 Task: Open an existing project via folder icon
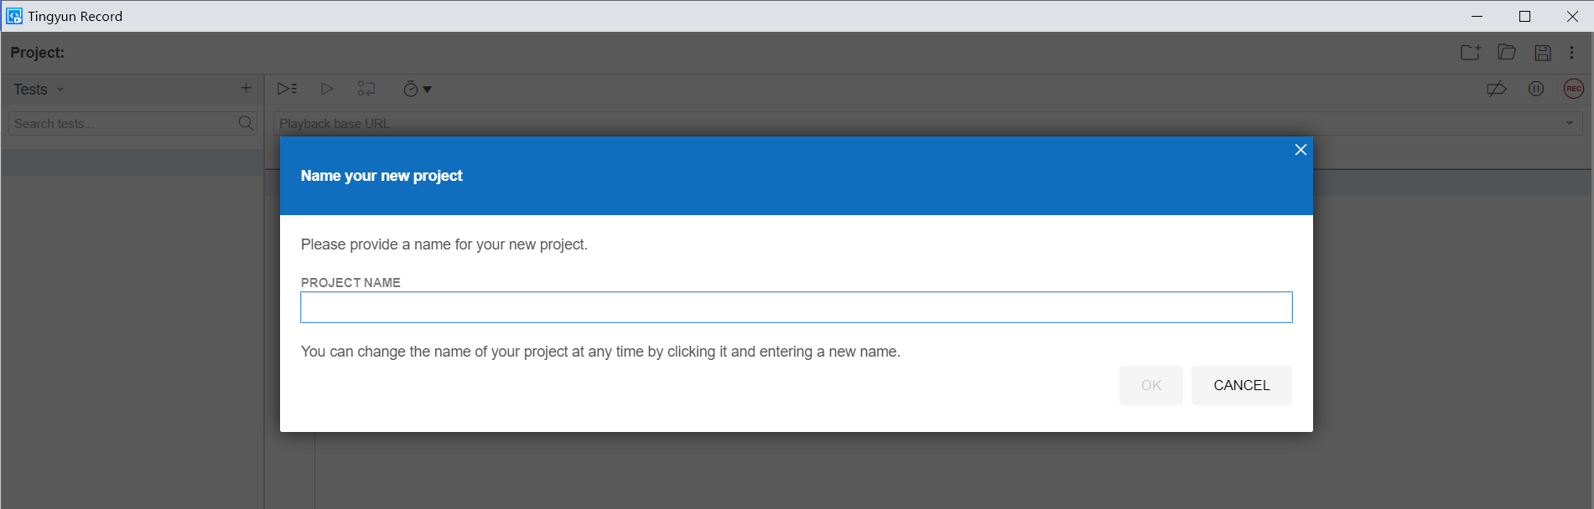pyautogui.click(x=1507, y=53)
